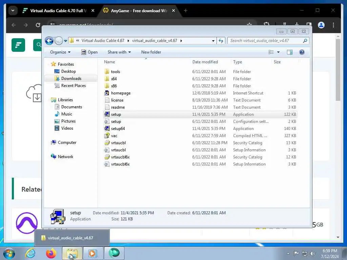Select the setup Application file icon
347x260 pixels.
click(107, 114)
